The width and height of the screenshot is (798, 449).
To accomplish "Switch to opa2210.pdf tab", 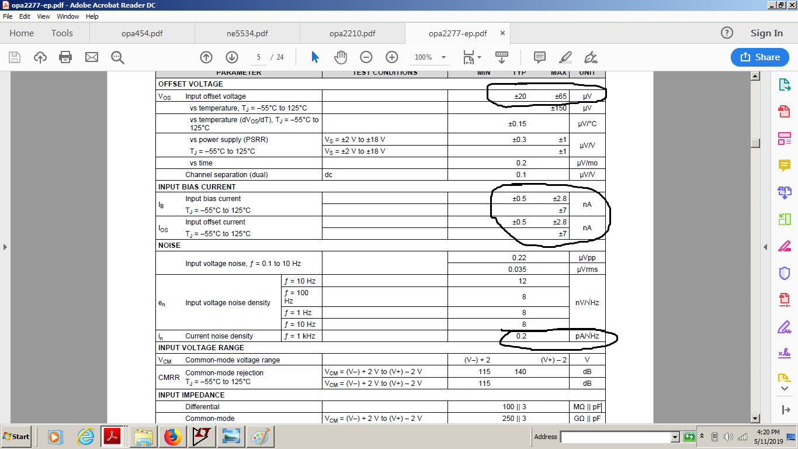I will tap(352, 33).
